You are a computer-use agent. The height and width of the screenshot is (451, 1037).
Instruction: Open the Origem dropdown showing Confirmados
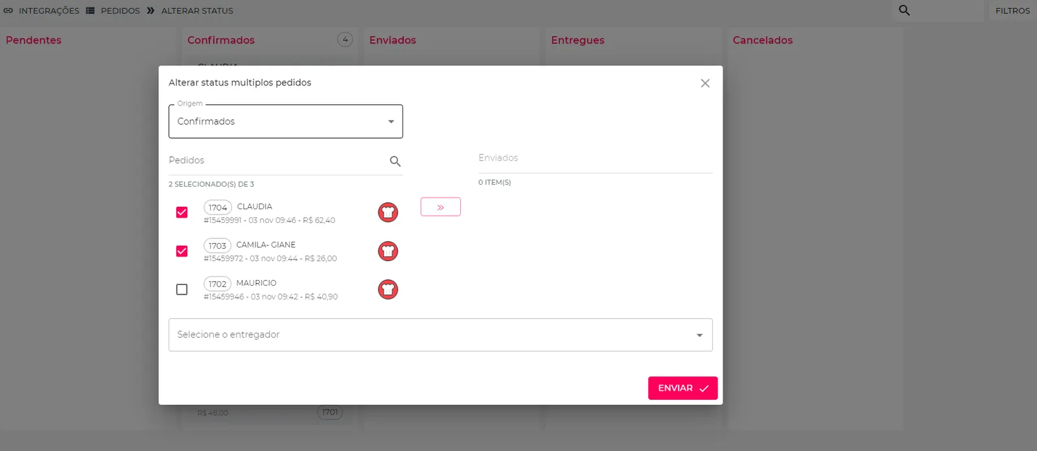tap(286, 121)
